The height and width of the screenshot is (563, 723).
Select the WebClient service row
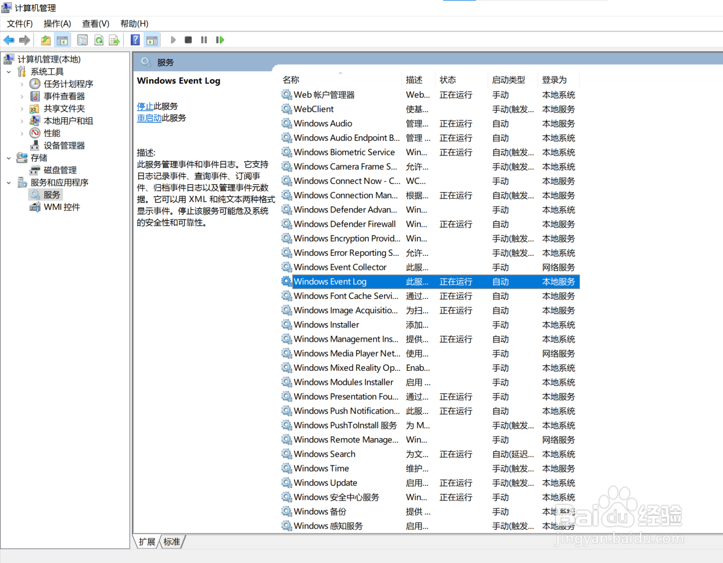[430, 109]
